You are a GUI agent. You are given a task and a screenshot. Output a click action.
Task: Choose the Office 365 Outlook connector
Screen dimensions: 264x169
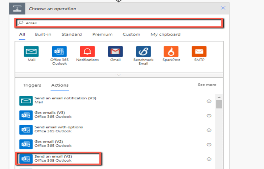[x=59, y=51]
